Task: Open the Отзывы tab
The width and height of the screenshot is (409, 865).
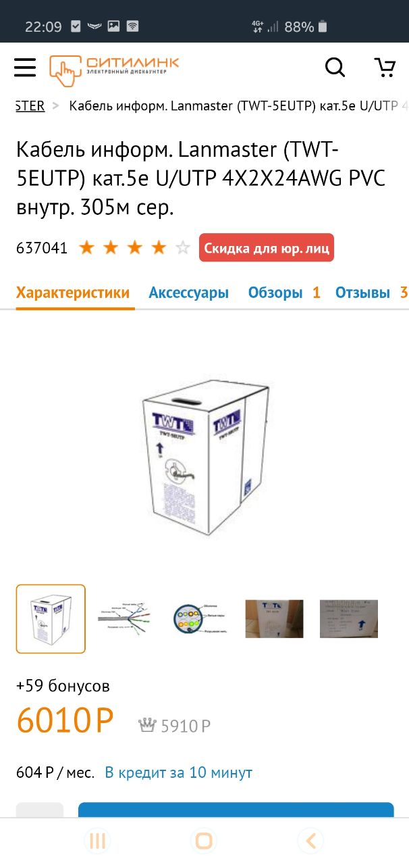Action: [x=372, y=293]
